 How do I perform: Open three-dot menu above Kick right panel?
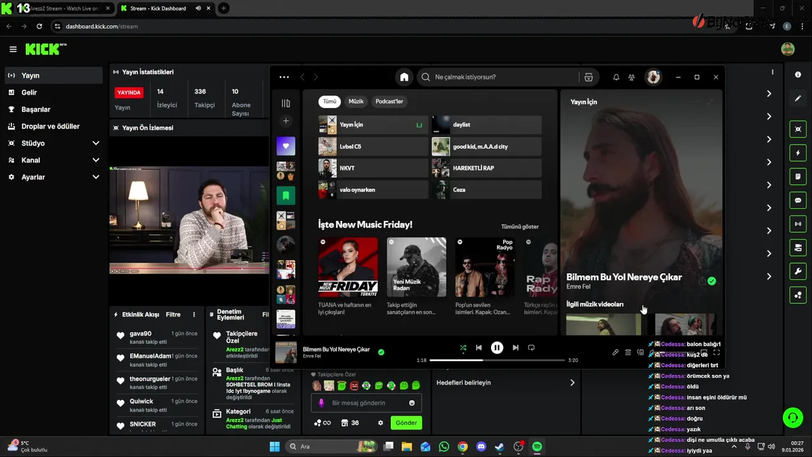pyautogui.click(x=773, y=72)
